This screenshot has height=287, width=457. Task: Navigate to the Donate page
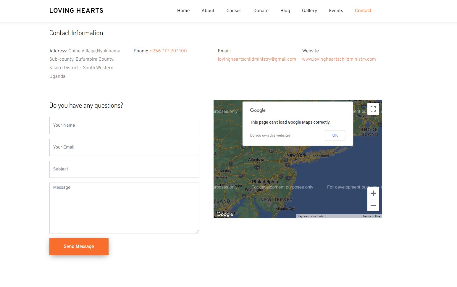coord(261,11)
